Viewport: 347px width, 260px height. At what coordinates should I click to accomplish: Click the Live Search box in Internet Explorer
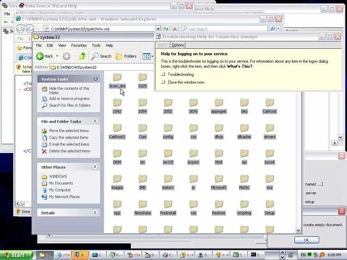225,29
